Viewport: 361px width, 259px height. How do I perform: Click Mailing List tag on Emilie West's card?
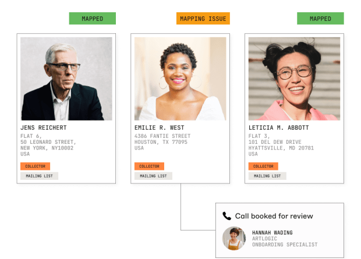(x=153, y=176)
